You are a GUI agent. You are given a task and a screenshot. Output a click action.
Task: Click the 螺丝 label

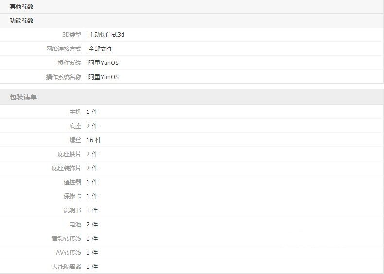point(75,140)
